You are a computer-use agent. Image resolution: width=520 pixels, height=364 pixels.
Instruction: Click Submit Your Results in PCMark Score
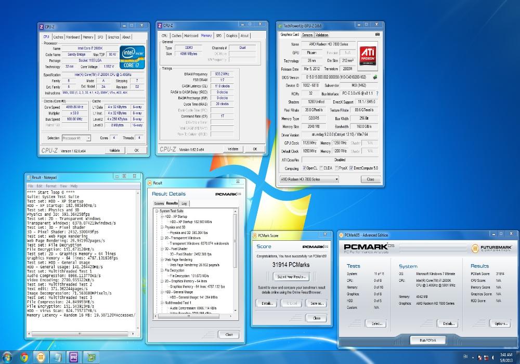click(291, 277)
